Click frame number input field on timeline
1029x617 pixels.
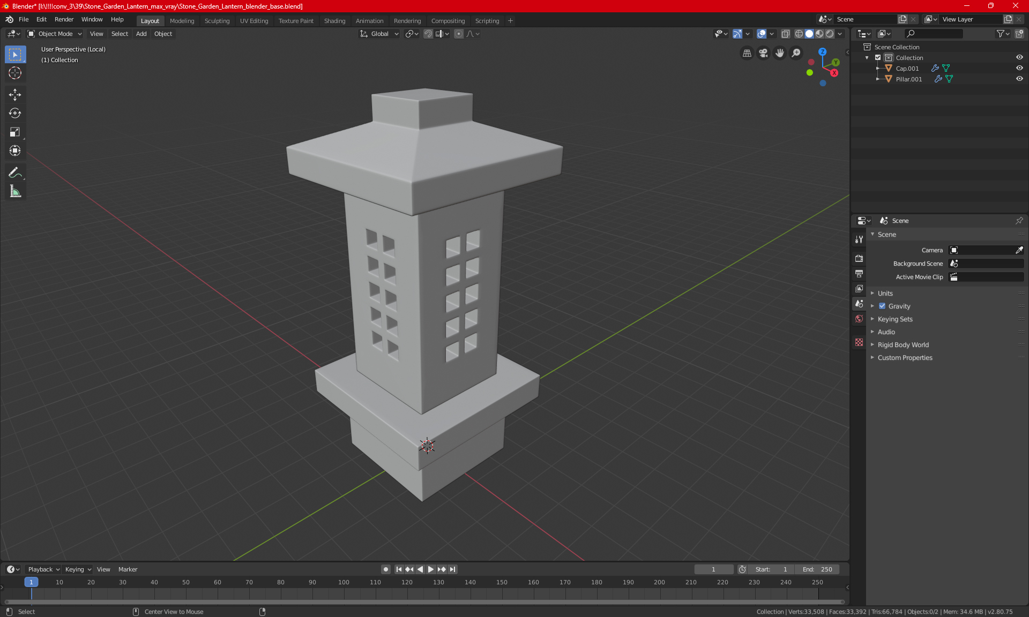pos(713,568)
